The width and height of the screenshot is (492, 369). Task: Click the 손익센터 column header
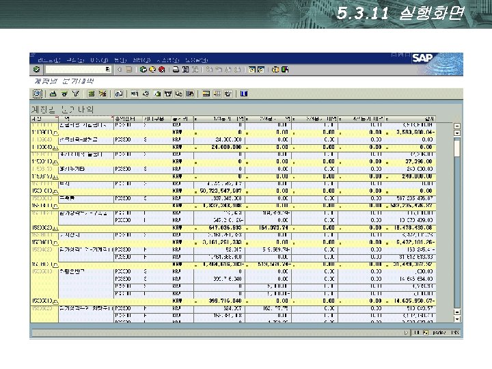128,119
